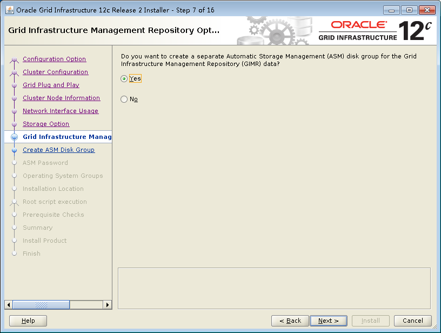Viewport: 441px width, 333px height.
Task: Click the Finish step text
Action: (x=31, y=254)
